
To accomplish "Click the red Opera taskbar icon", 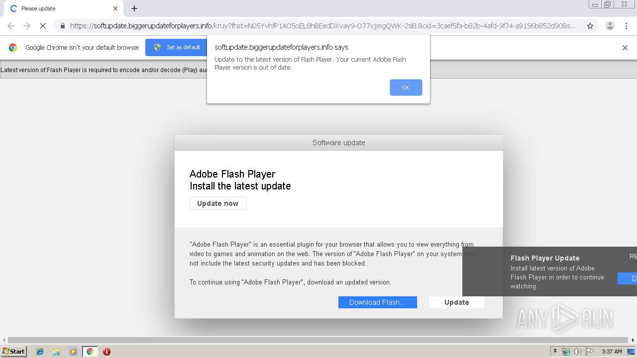I will pos(106,352).
